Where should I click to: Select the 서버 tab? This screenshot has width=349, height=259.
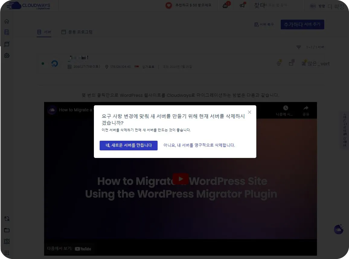pyautogui.click(x=44, y=31)
